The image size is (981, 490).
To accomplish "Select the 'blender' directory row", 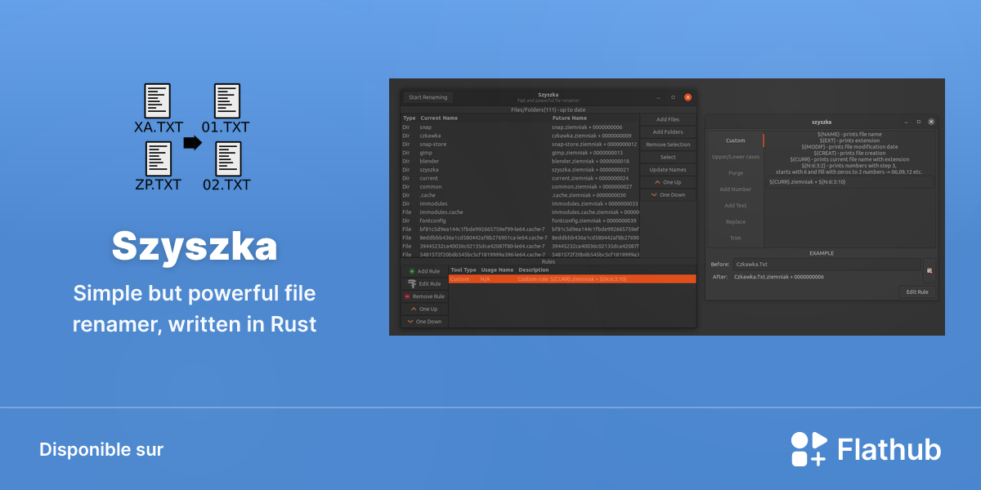I will tap(520, 162).
